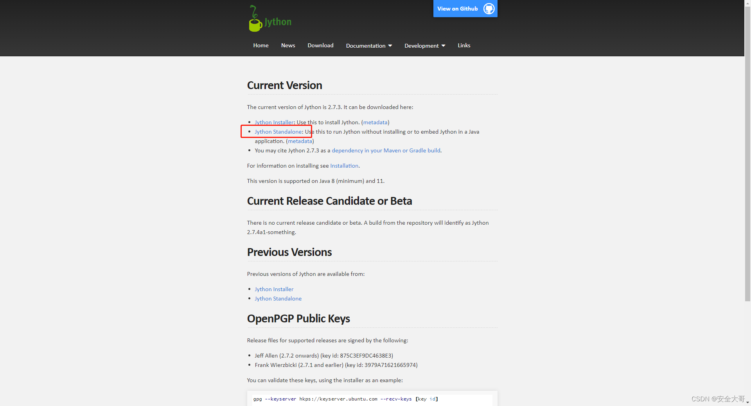Click the Previous Versions heading
This screenshot has height=406, width=751.
289,252
